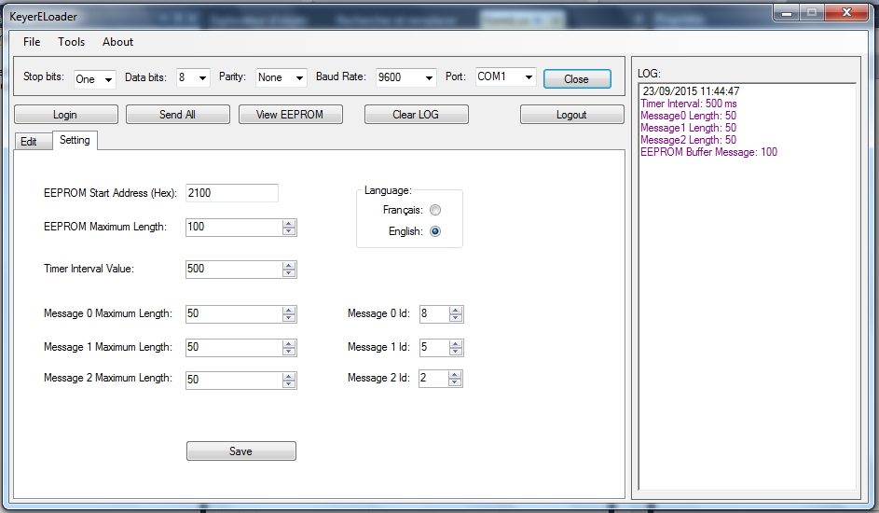
Task: Decrement Message 1 Id spinner down
Action: (456, 353)
